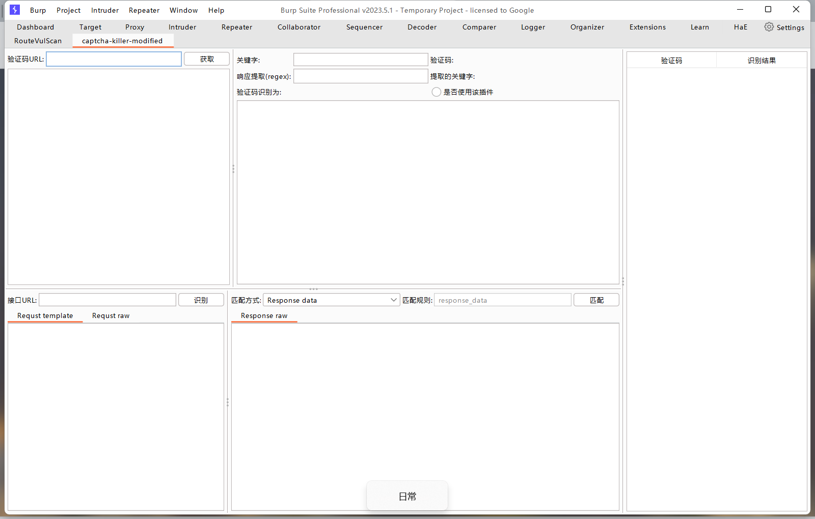Click the Response raw text area
Screen dimensions: 815x519
pyautogui.click(x=425, y=417)
